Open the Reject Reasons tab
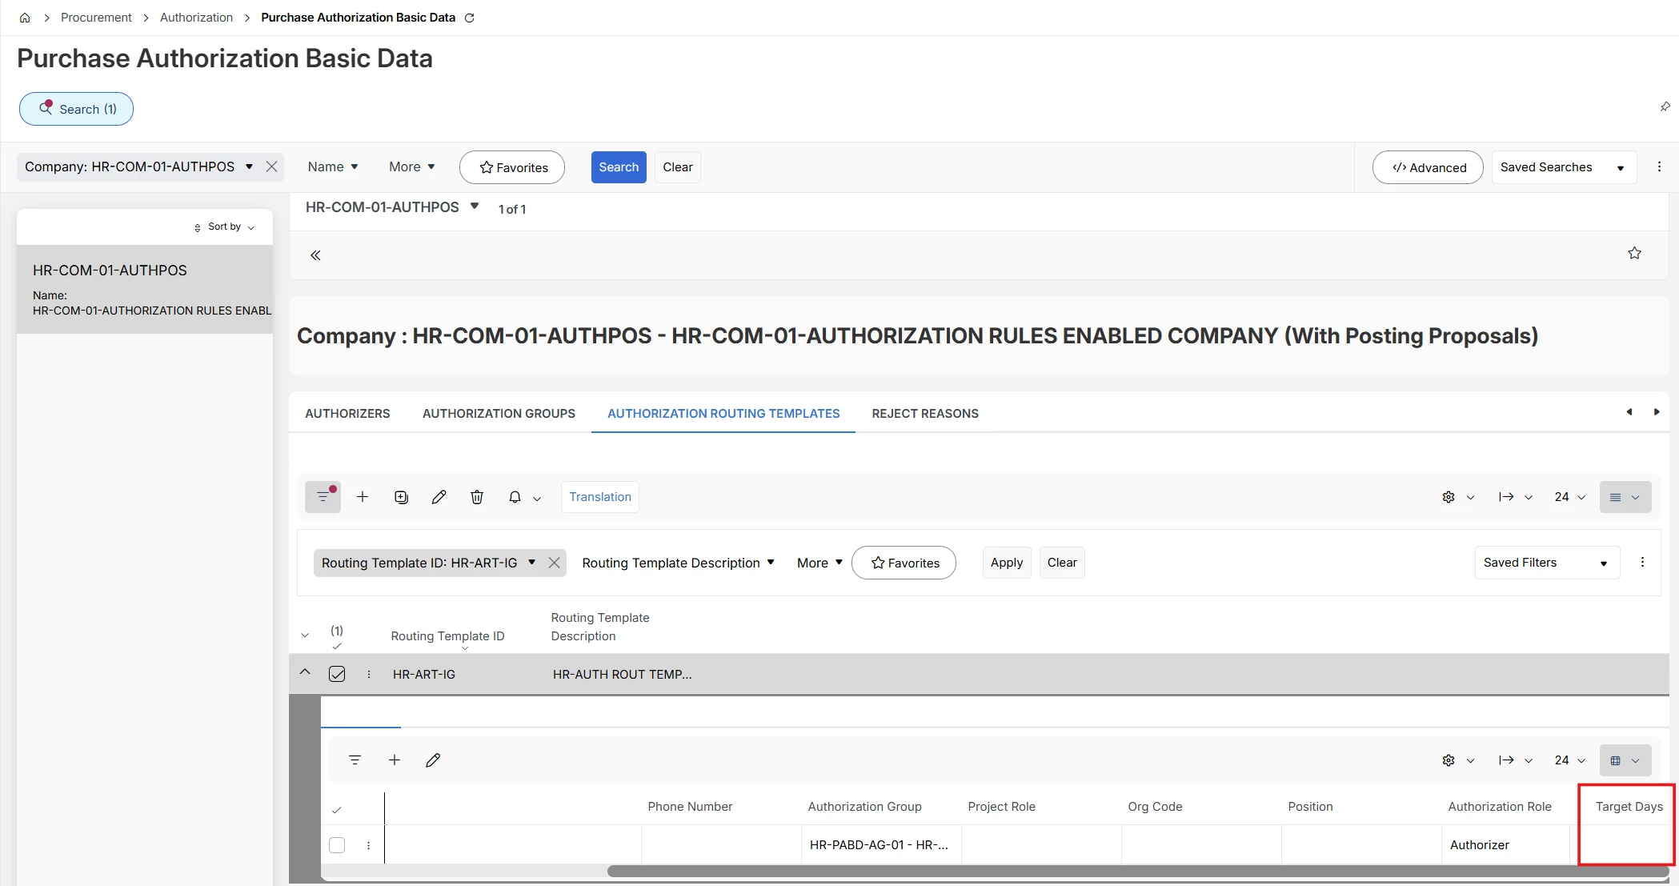 coord(924,414)
